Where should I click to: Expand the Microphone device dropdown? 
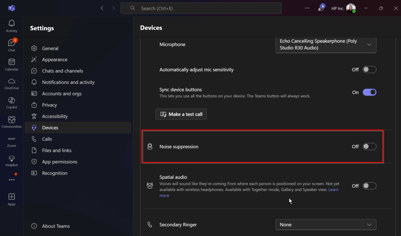pyautogui.click(x=326, y=44)
